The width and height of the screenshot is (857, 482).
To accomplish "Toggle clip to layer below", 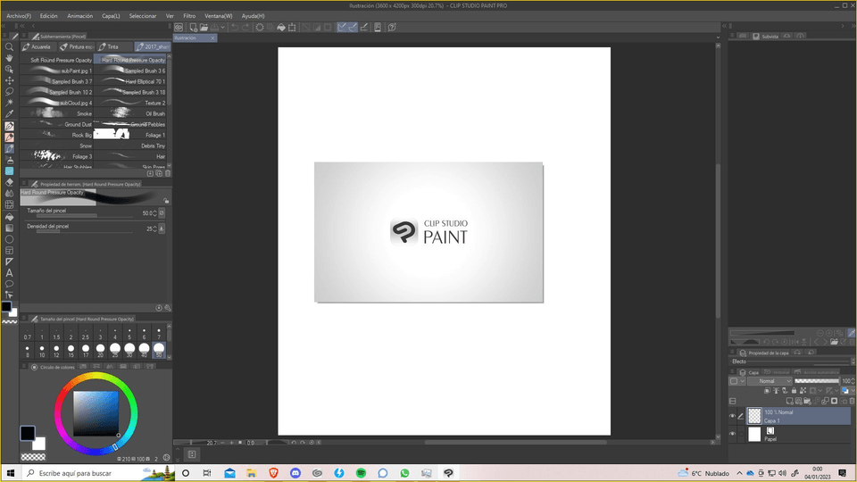I will (767, 391).
